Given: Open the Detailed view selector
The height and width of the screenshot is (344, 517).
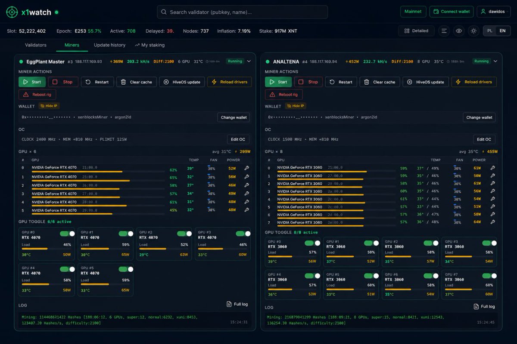Looking at the screenshot, I should pos(416,31).
